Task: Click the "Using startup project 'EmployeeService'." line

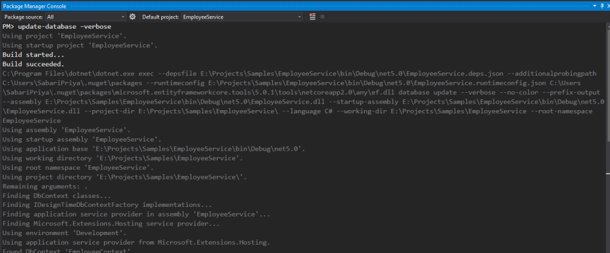Action: pyautogui.click(x=80, y=45)
